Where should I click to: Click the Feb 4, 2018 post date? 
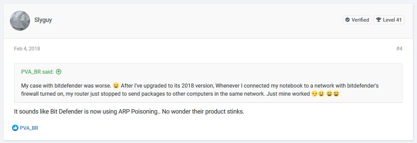pyautogui.click(x=27, y=49)
